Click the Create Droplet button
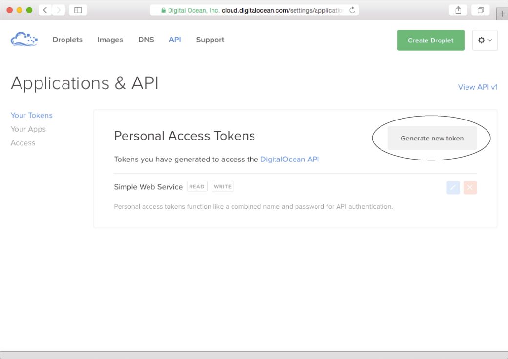Viewport: 508px width, 359px height. click(430, 40)
